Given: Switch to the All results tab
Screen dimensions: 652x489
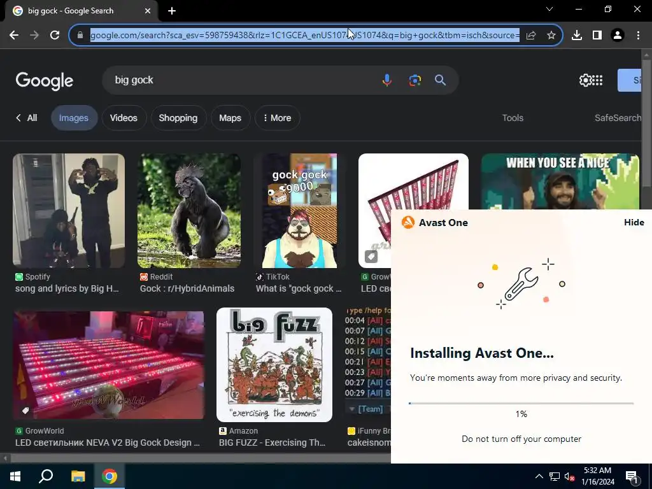Looking at the screenshot, I should point(26,118).
